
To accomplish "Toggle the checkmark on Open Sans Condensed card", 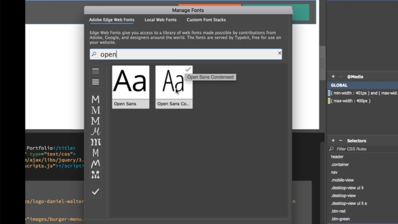I will pos(188,69).
